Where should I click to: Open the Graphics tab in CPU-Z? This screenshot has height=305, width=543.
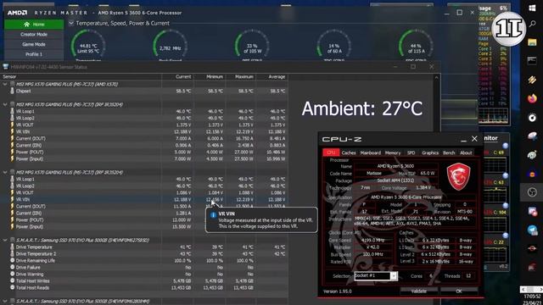tap(430, 152)
